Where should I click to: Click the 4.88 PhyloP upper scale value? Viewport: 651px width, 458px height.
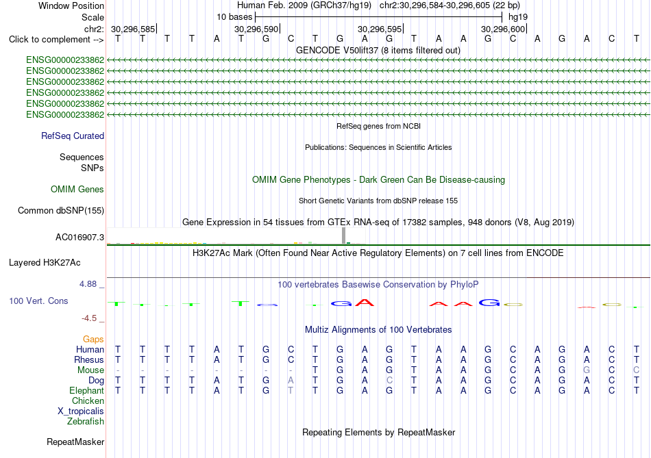tap(88, 284)
